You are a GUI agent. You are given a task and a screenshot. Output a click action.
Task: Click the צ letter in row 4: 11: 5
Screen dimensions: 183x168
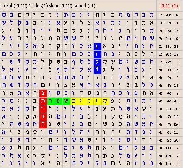click(x=144, y=148)
